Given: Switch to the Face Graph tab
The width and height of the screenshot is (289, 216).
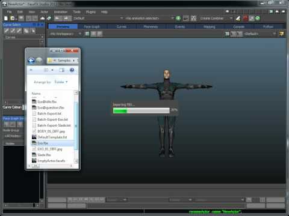Looking at the screenshot, I should tap(92, 26).
